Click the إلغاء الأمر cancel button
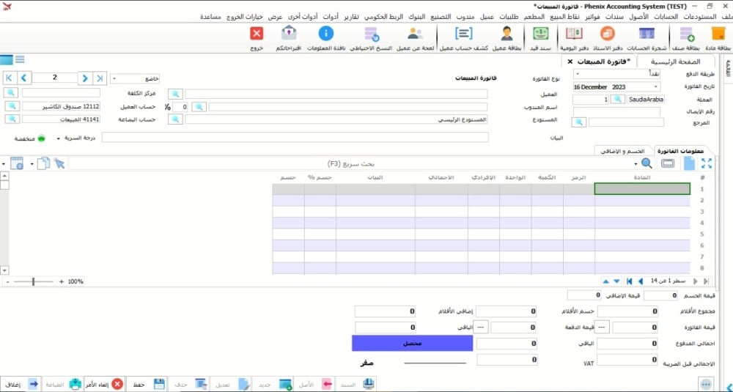Viewport: 733px width, 392px height. click(106, 384)
